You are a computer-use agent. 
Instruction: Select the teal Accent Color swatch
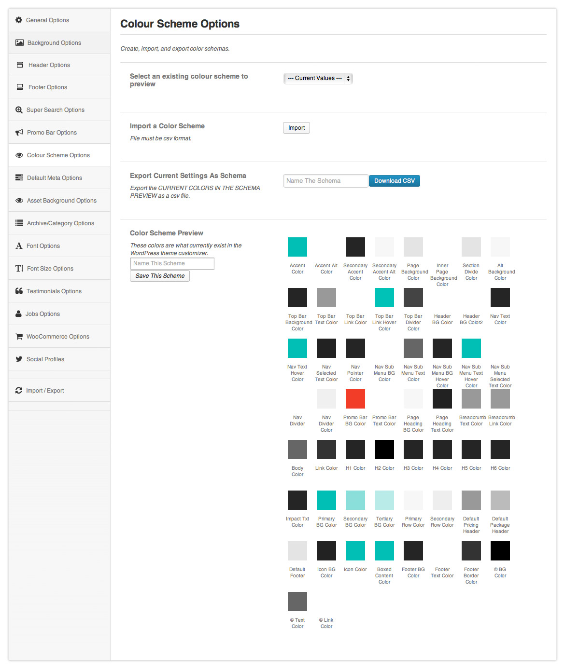[297, 247]
